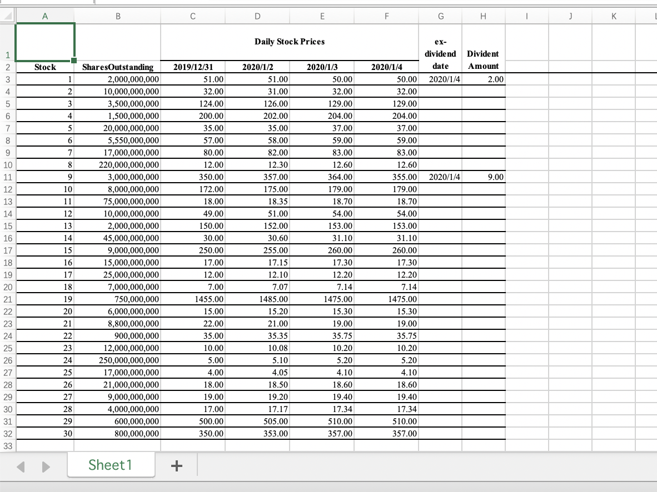Select column K header
The image size is (657, 492).
coord(614,16)
